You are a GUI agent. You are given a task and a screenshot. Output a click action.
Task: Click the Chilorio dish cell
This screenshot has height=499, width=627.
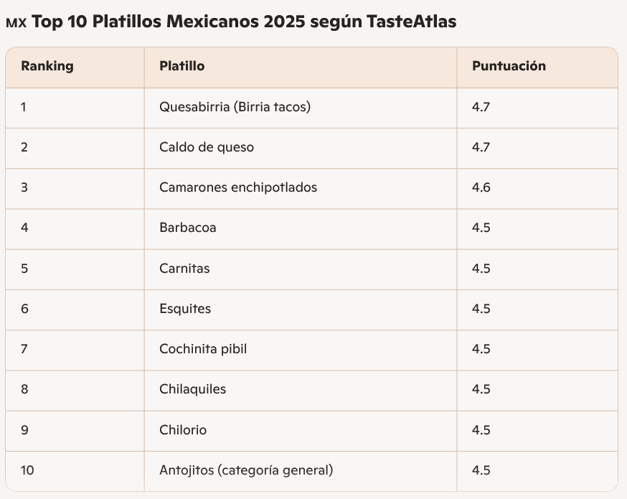tap(183, 430)
